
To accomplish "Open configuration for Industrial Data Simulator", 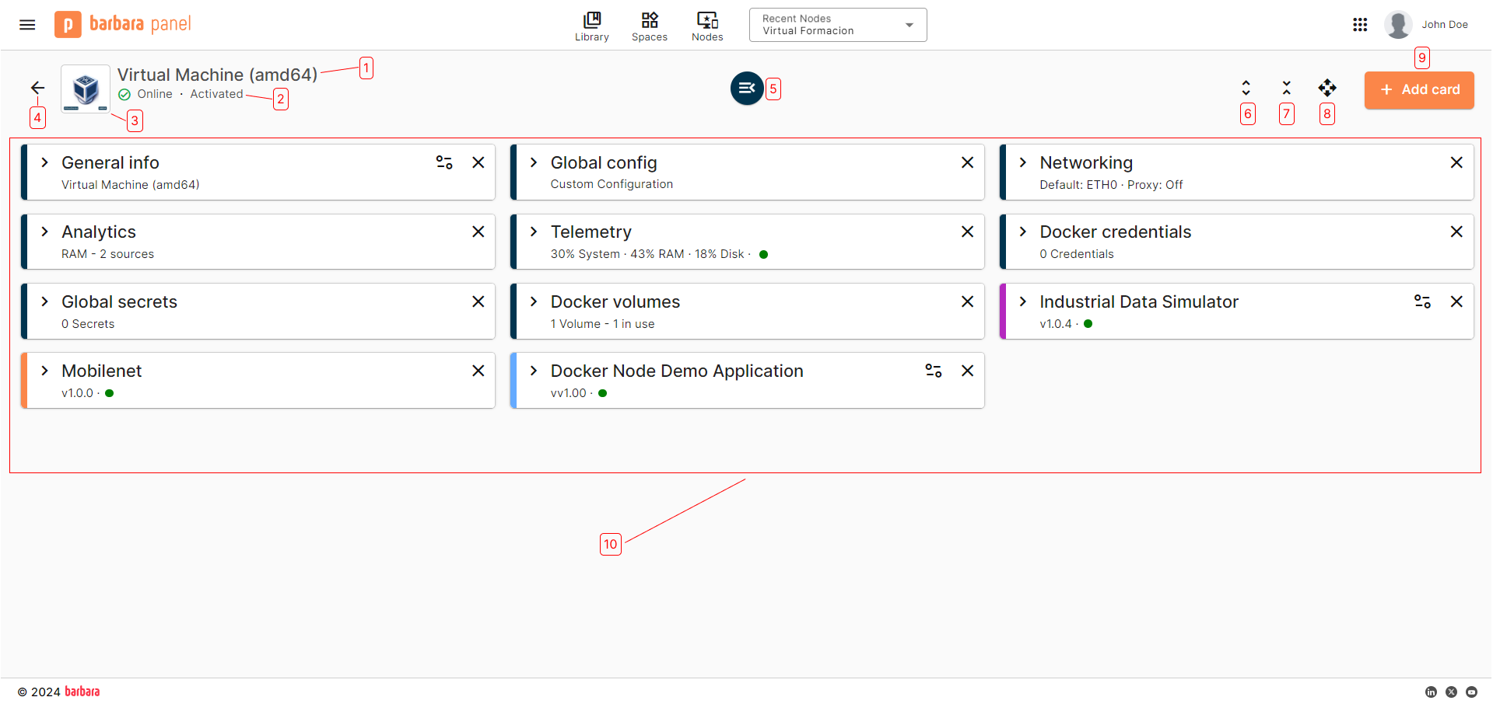I will [1423, 301].
